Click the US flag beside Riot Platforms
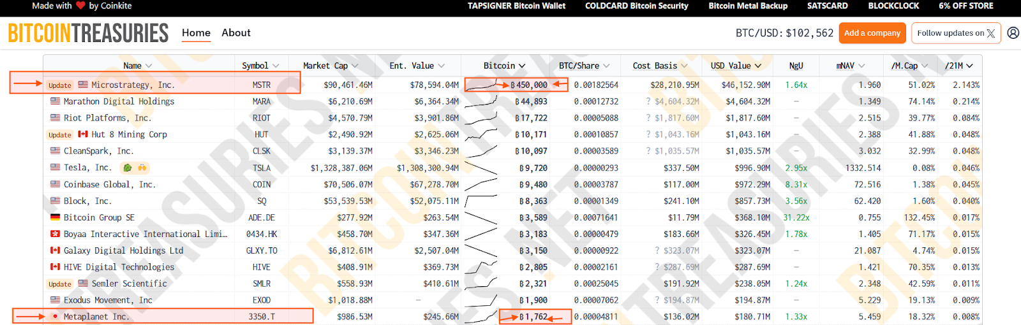This screenshot has height=325, width=1021. (x=56, y=118)
